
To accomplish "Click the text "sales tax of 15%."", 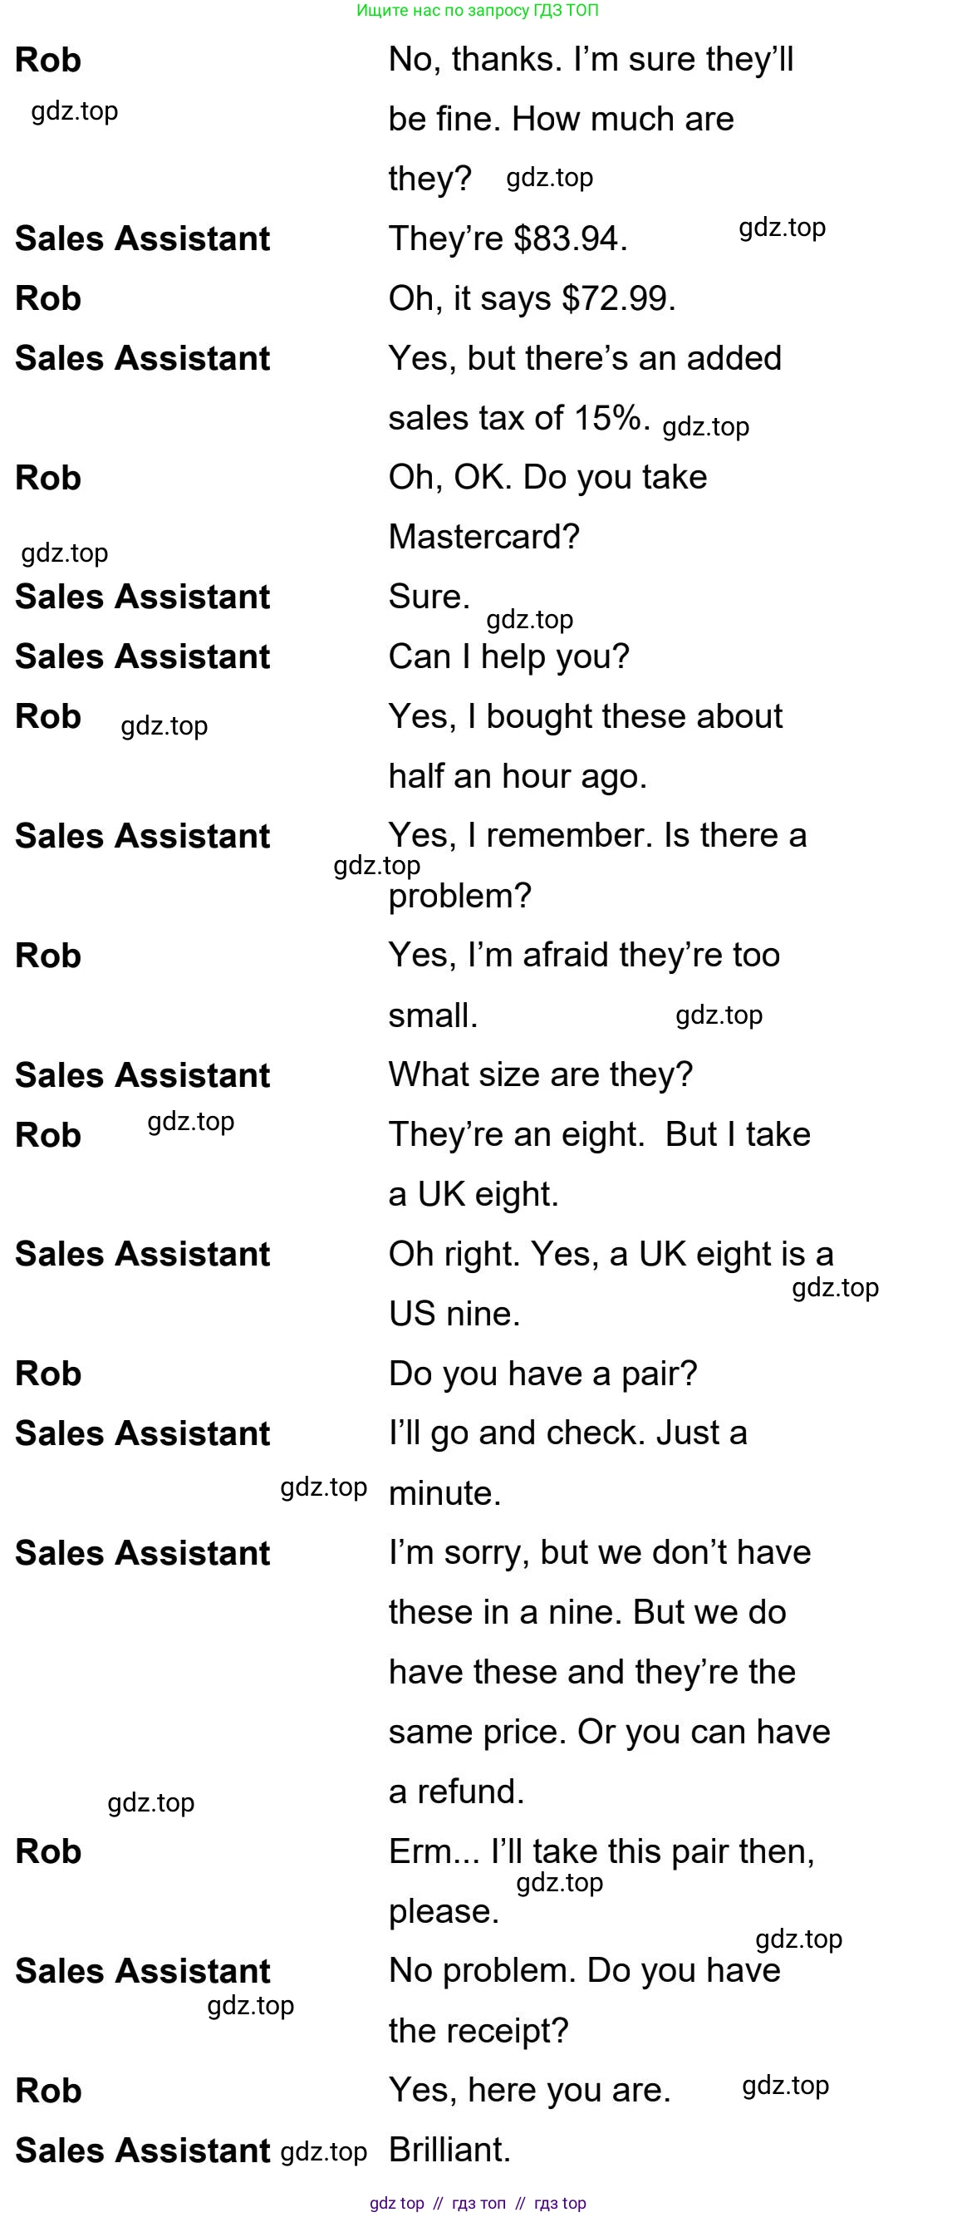I will tap(519, 418).
